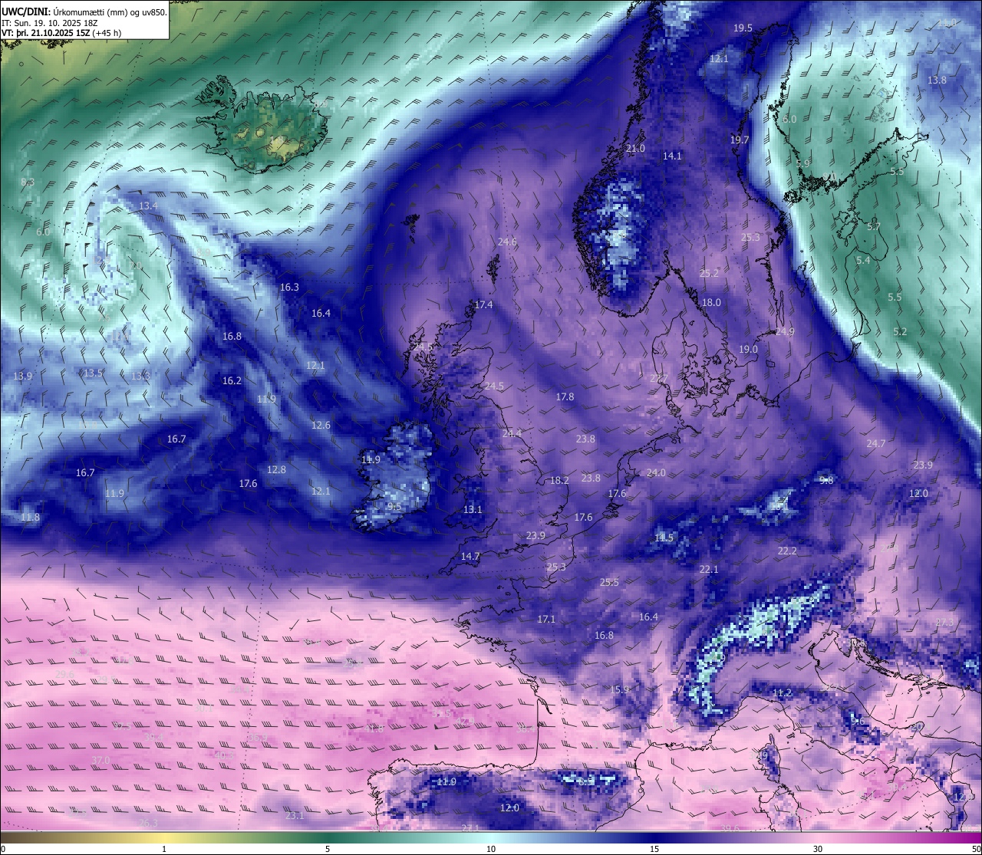Click the value 11.2 on the map

[782, 692]
